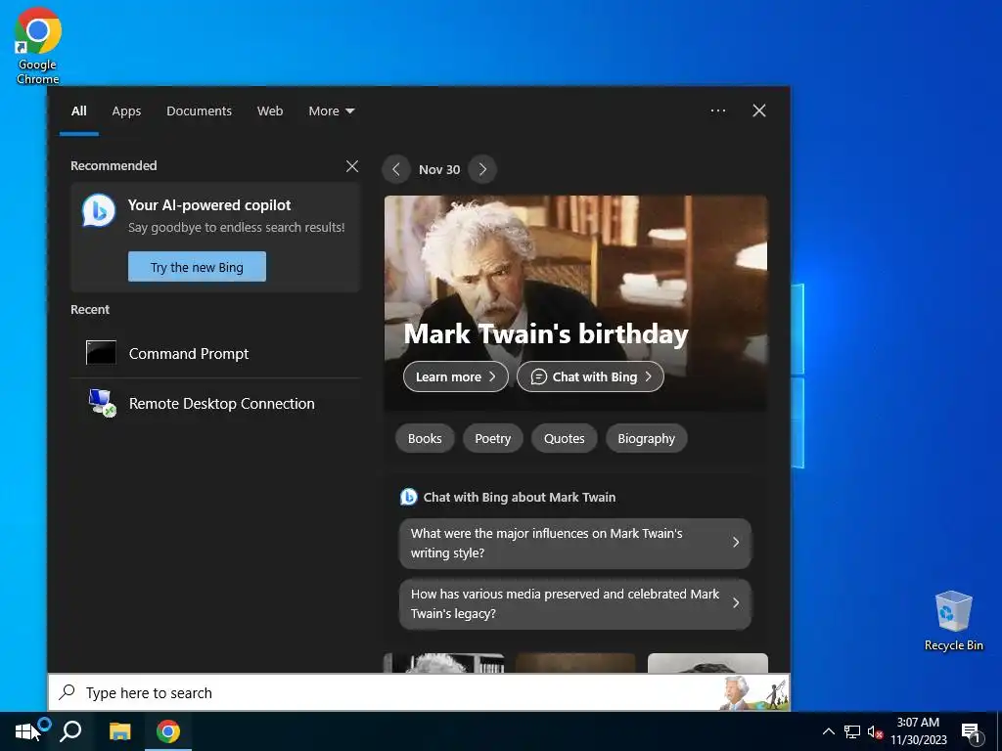Click the muted volume tray icon

click(x=875, y=731)
